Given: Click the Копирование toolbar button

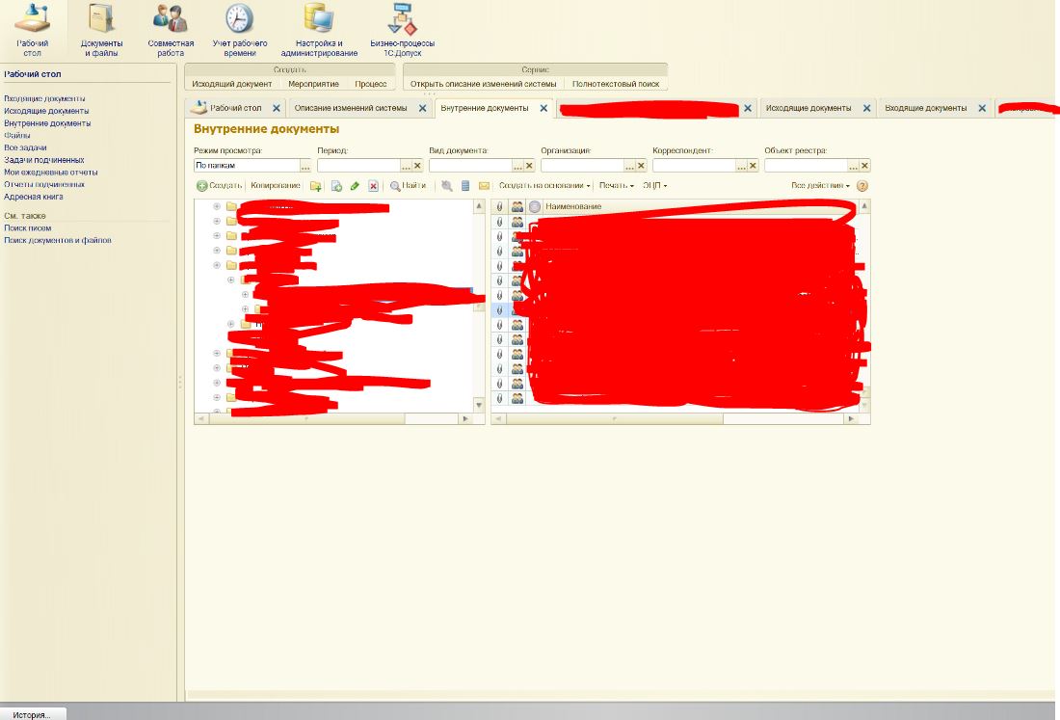Looking at the screenshot, I should click(276, 185).
